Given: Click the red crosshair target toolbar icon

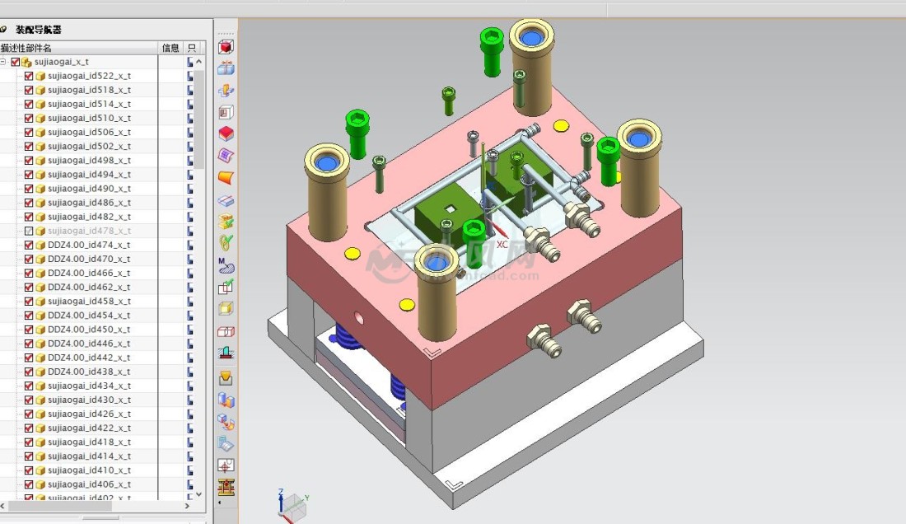Looking at the screenshot, I should pyautogui.click(x=226, y=466).
